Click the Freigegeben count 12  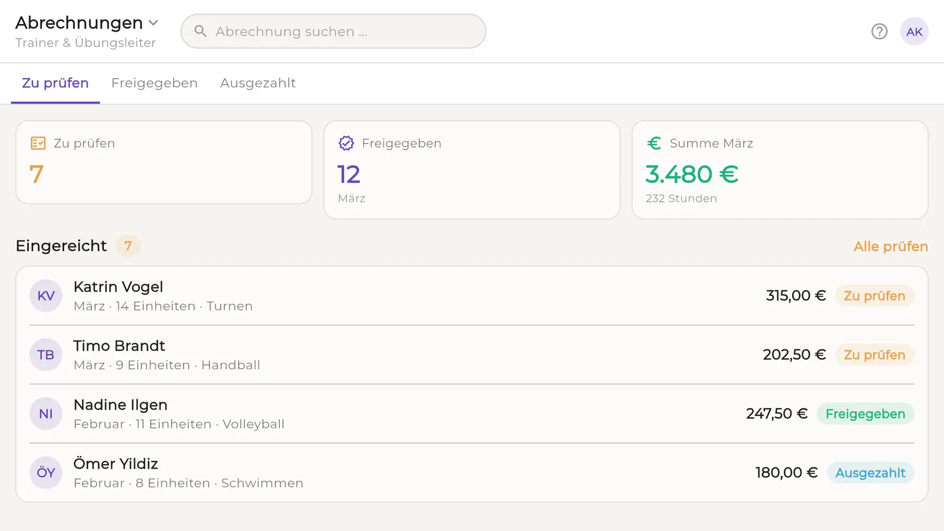[x=349, y=174]
